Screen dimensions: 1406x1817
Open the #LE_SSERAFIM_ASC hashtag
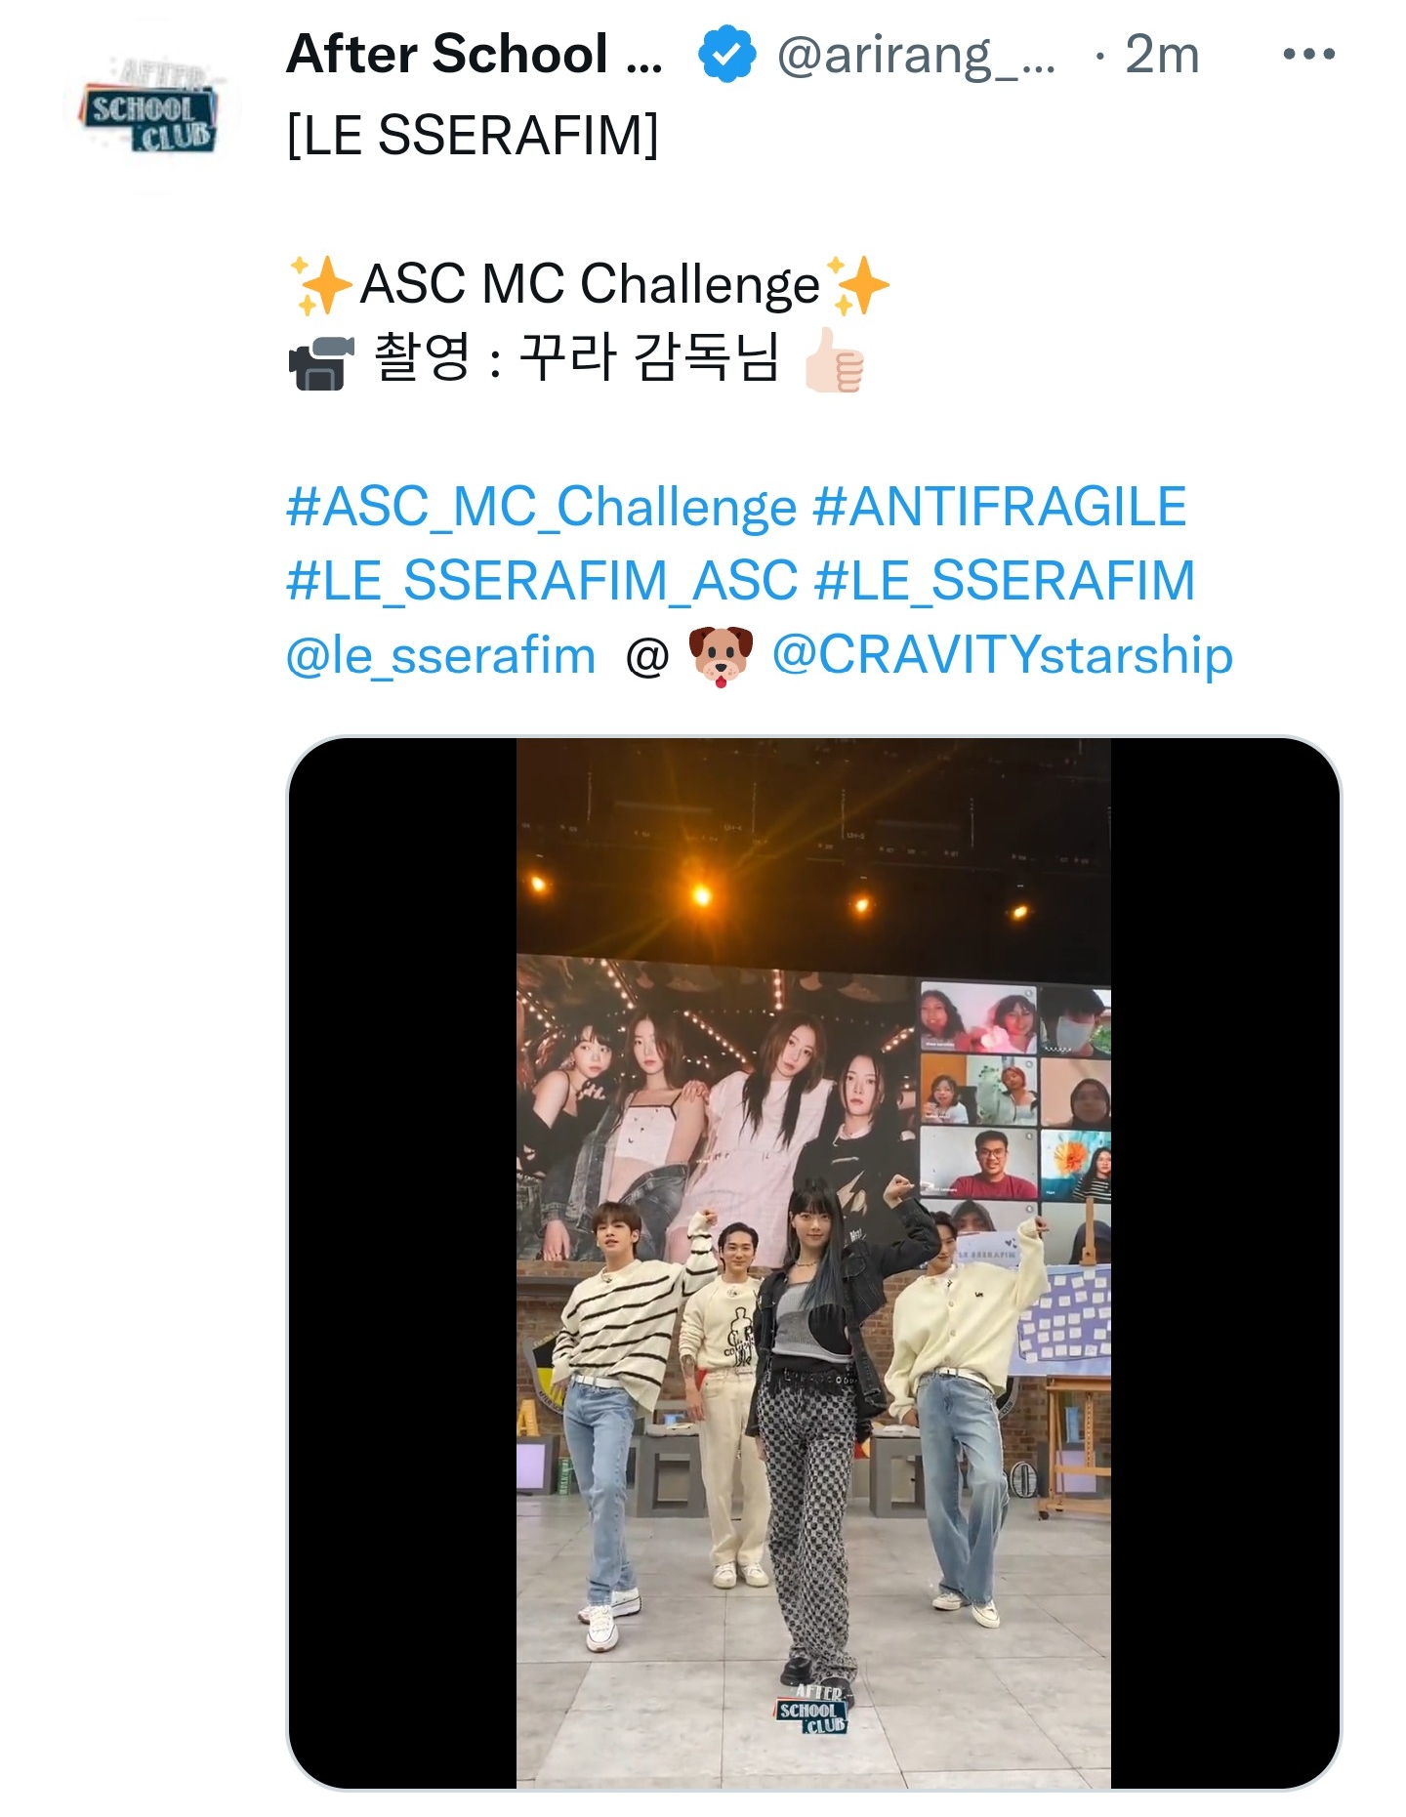(x=542, y=582)
